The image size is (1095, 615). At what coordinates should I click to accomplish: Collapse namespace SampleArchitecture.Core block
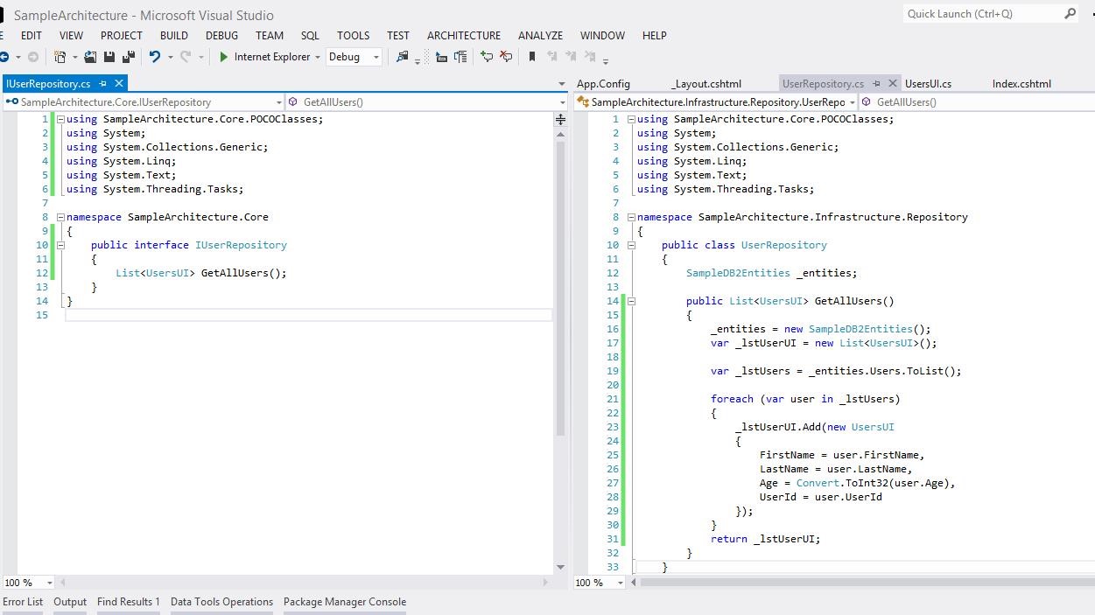pyautogui.click(x=60, y=217)
